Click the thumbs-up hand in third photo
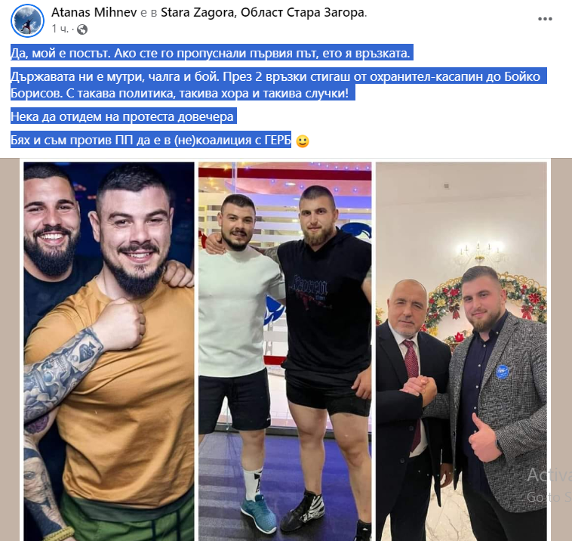 pos(484,437)
